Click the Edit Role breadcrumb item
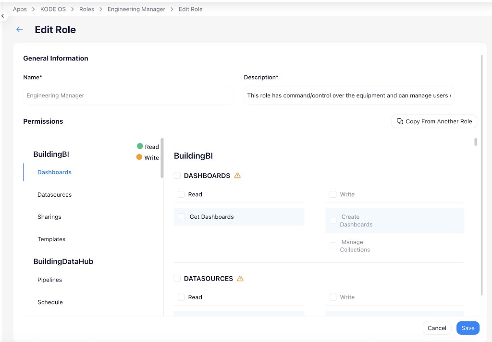492x342 pixels. pos(190,9)
